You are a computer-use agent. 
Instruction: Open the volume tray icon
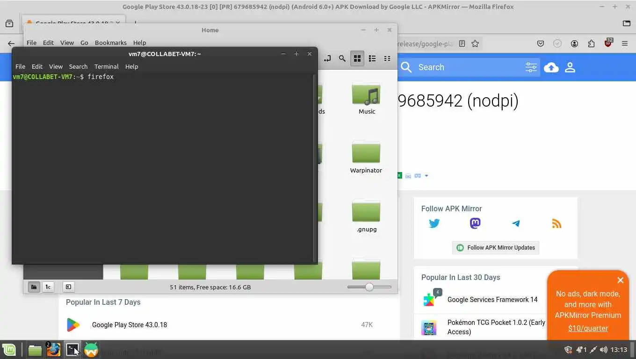[604, 350]
